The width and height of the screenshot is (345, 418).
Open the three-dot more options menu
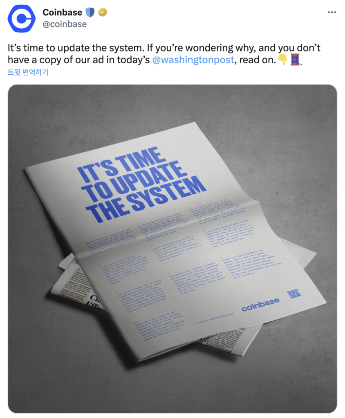tap(332, 12)
